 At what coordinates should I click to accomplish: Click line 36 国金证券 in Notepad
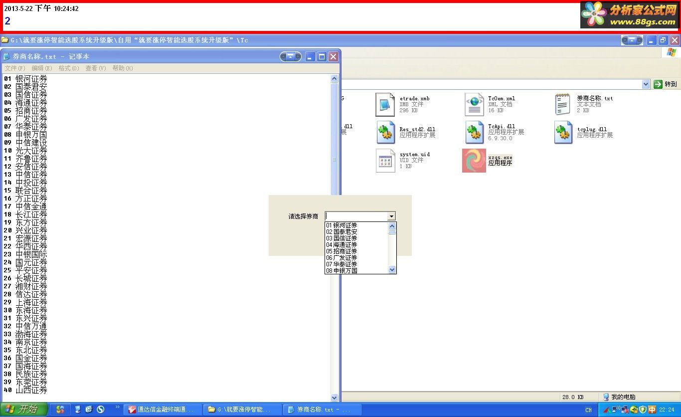(x=25, y=358)
